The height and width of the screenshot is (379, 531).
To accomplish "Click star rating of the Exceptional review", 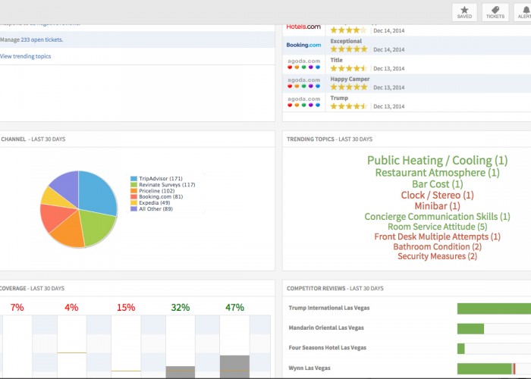I will [x=349, y=49].
